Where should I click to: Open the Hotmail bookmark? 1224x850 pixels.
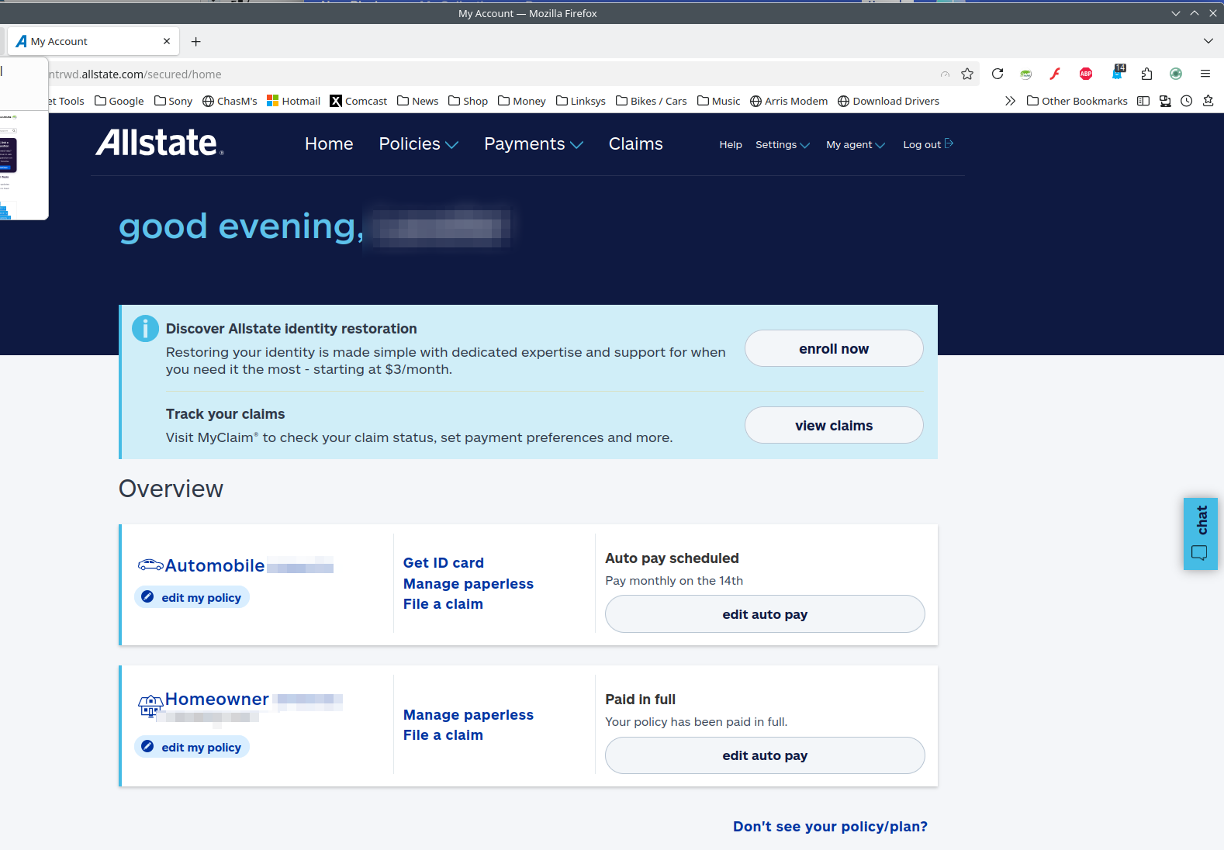293,101
